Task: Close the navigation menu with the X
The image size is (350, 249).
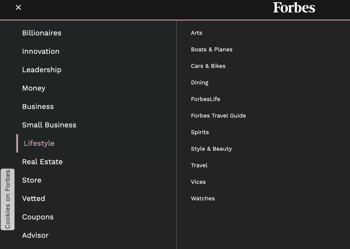Action: [18, 7]
